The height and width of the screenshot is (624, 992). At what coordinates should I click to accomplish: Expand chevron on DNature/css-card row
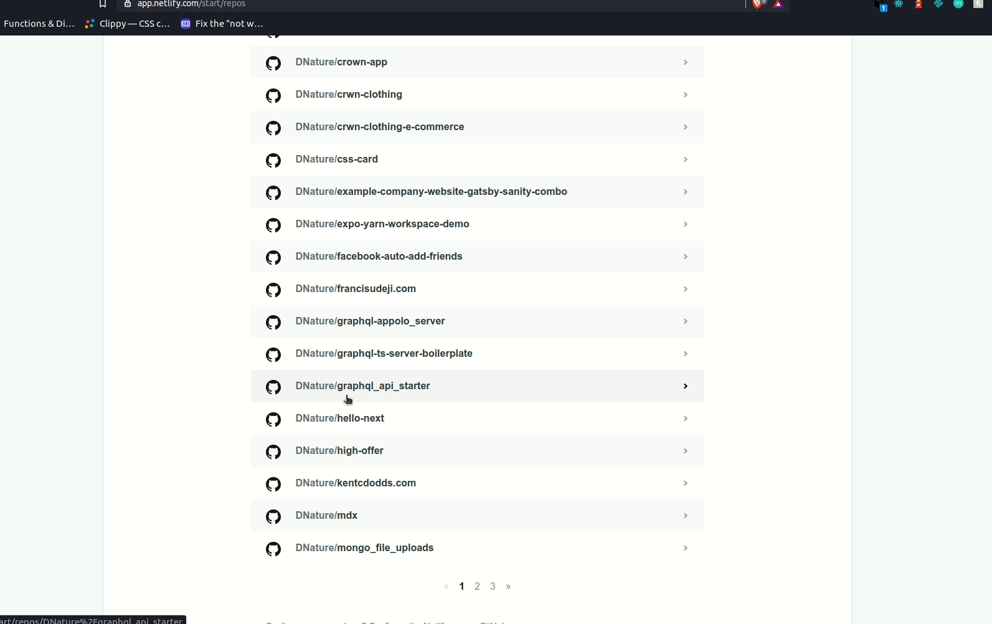[685, 159]
